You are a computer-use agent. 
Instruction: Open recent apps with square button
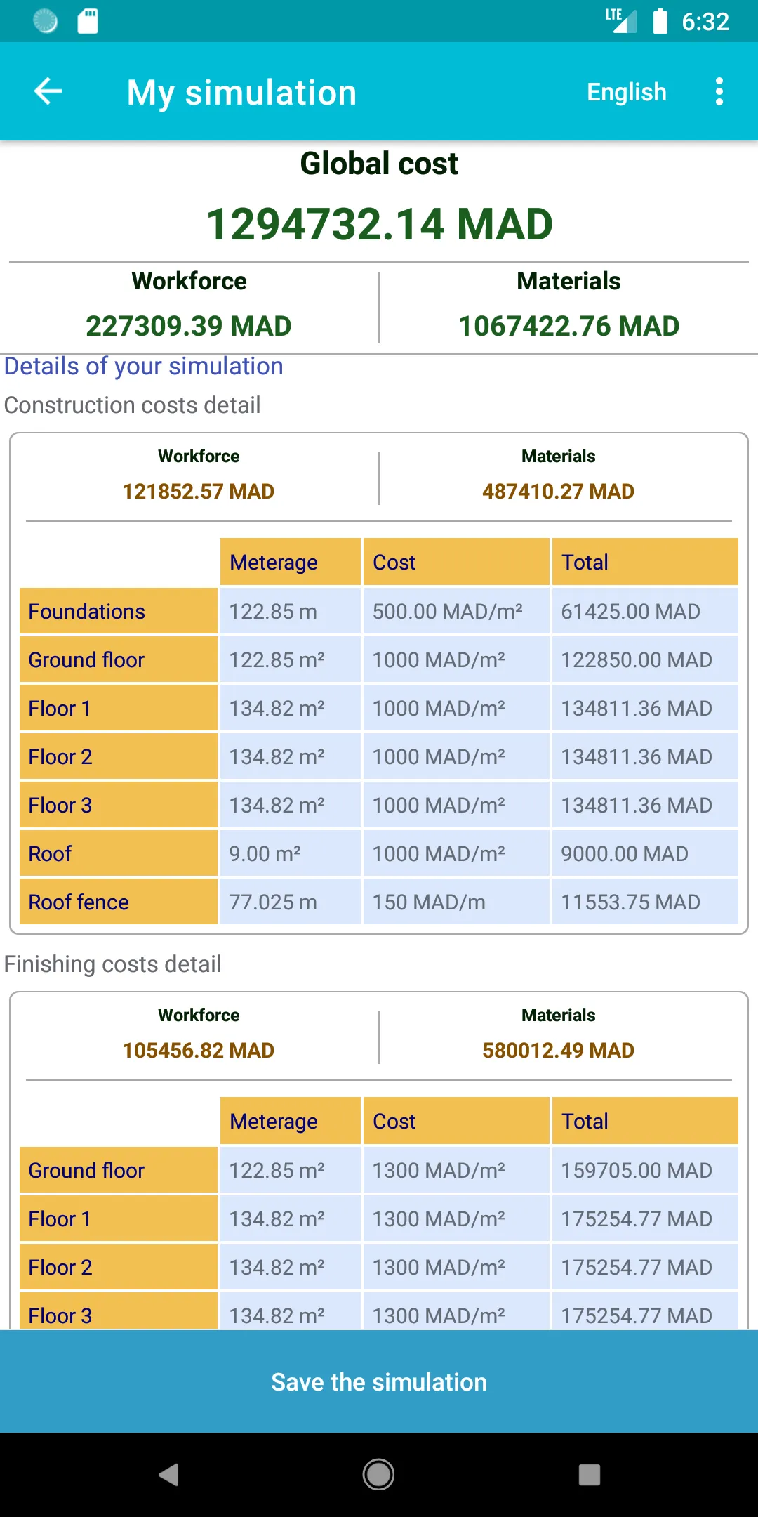point(590,1474)
